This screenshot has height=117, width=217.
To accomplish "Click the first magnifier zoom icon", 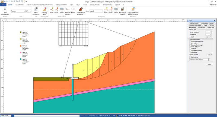I will click(12, 2).
